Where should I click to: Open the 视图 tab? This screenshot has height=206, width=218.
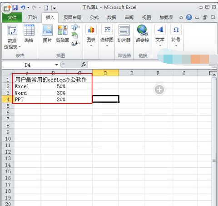point(146,17)
